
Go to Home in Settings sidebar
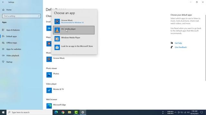[9, 10]
